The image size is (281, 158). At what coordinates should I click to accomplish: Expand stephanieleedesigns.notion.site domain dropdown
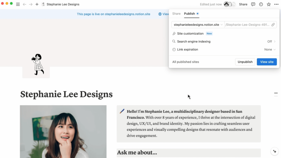[x=198, y=25]
